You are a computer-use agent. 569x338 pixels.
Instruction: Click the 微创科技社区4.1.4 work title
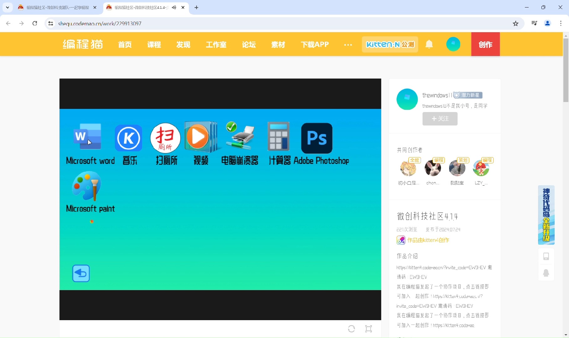428,216
